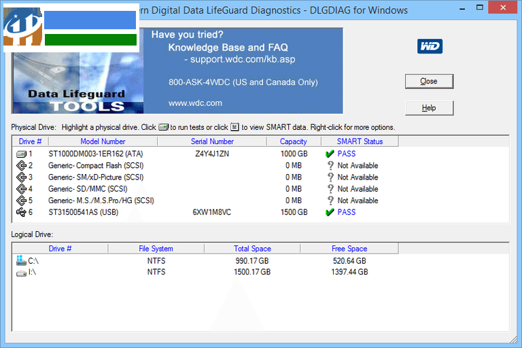Click PASS link for drive 1
The image size is (522, 348).
347,154
